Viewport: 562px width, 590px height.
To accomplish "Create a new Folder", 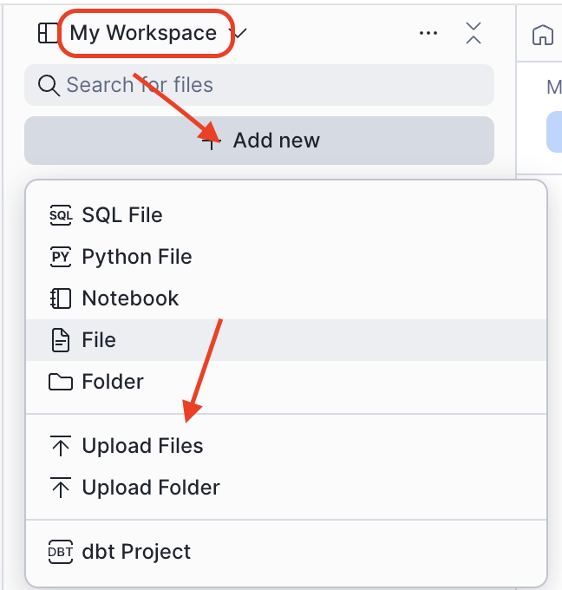I will (113, 382).
